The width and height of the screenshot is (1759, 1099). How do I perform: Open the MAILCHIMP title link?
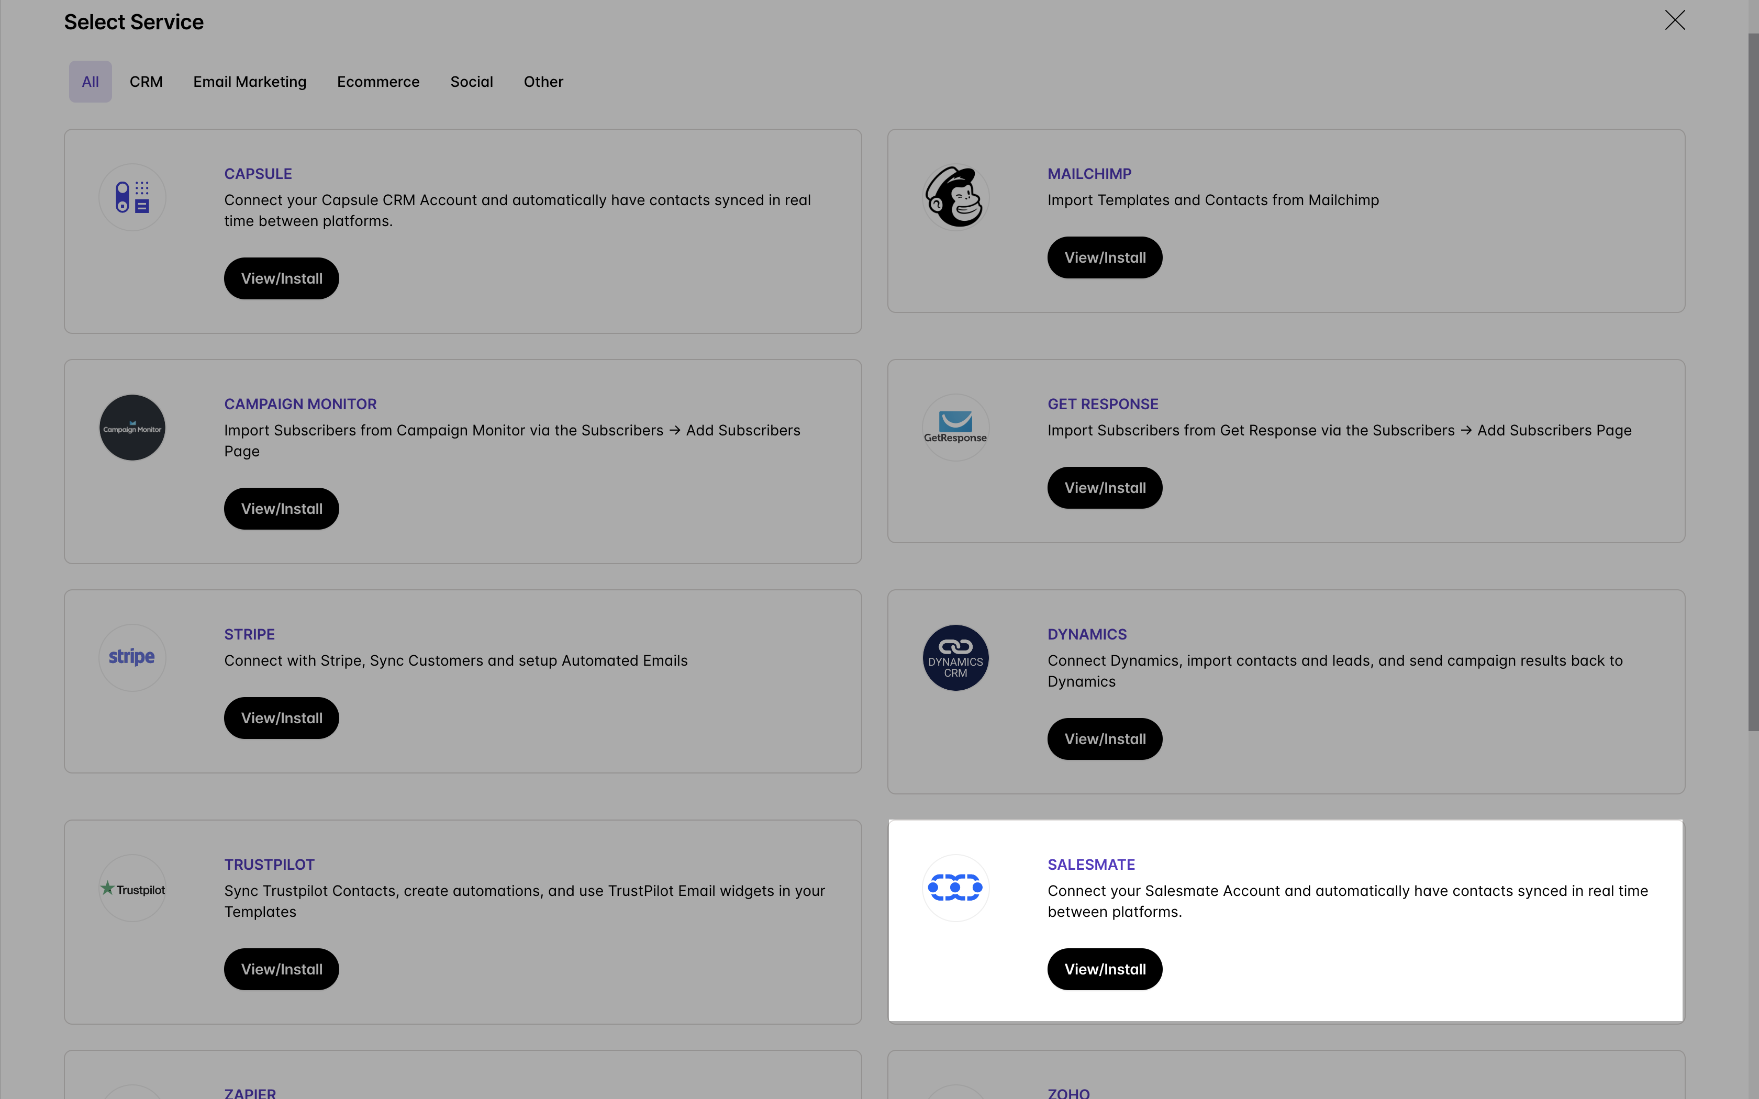pyautogui.click(x=1089, y=174)
